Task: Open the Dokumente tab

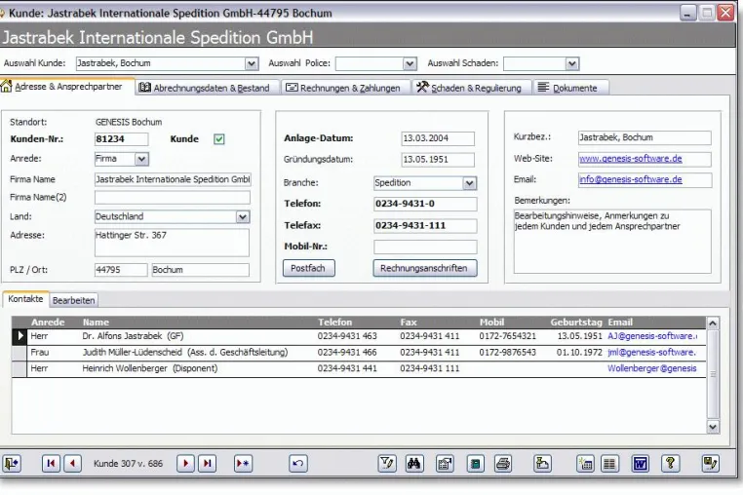Action: point(570,88)
